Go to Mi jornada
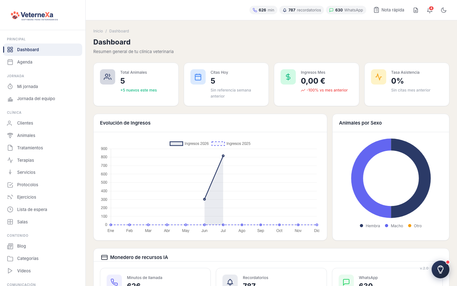The height and width of the screenshot is (286, 457). tap(43, 86)
